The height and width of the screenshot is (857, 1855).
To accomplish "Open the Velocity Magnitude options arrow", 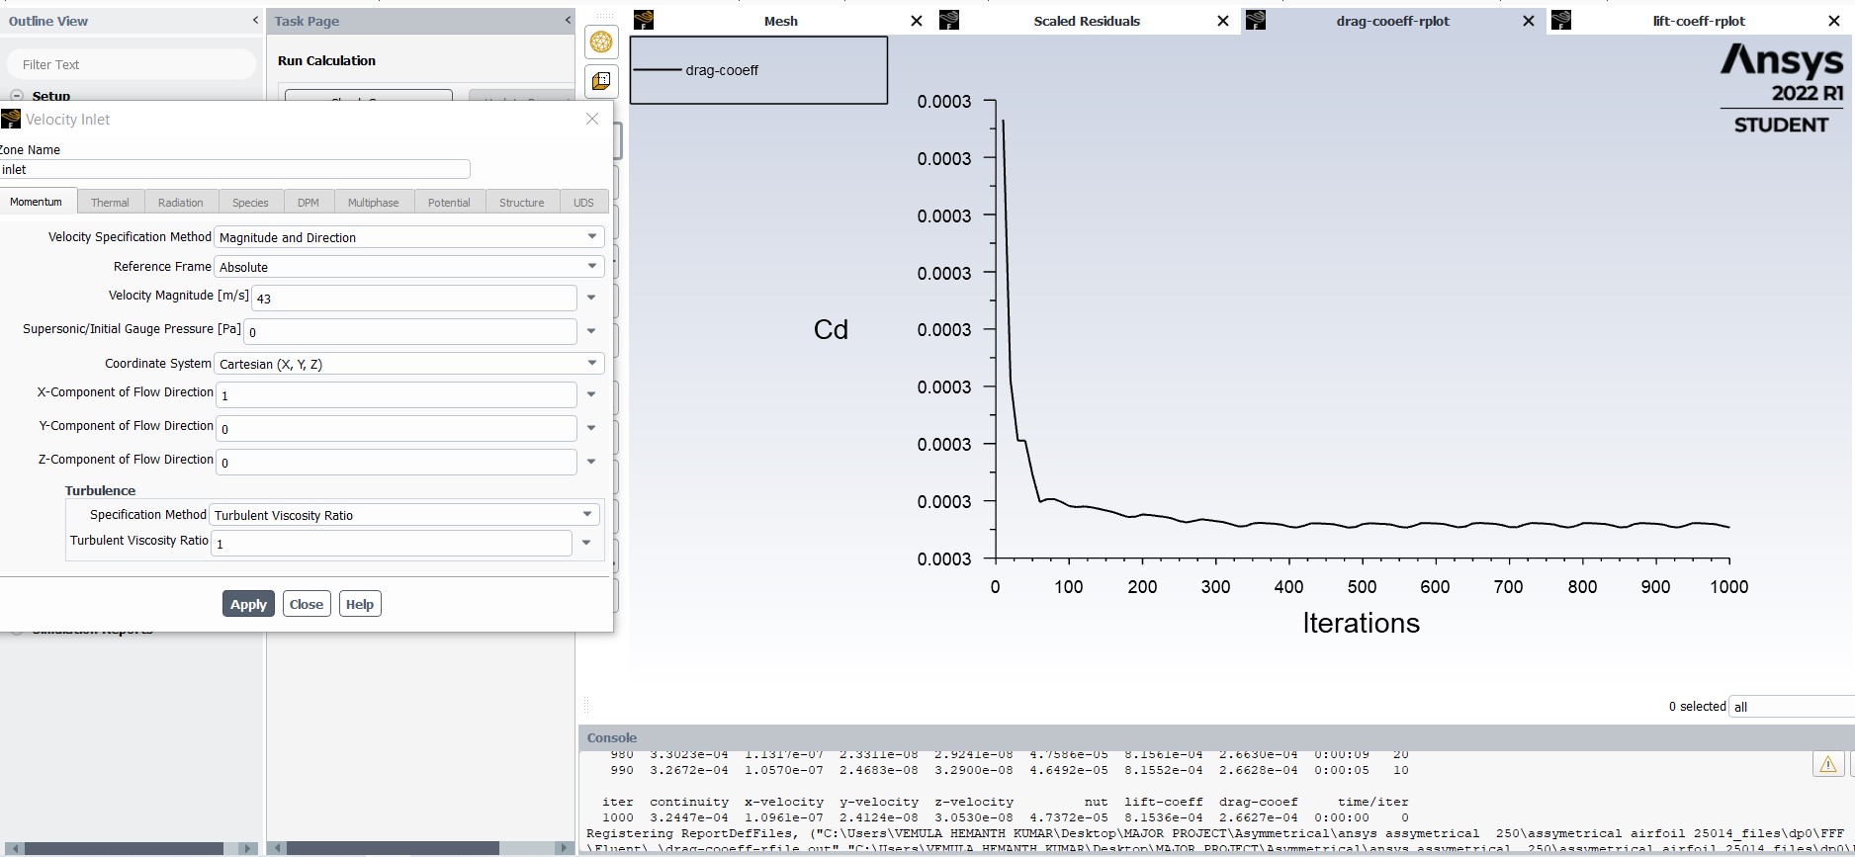I will click(591, 298).
